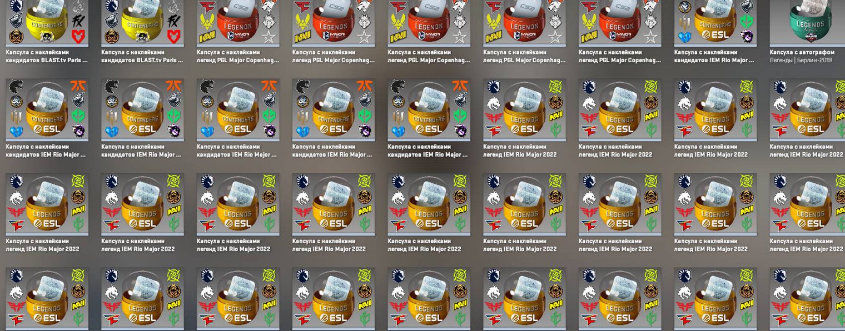Select the IEM Rio contenders capsule next to the autograph capsule
The height and width of the screenshot is (331, 845).
coord(715,23)
